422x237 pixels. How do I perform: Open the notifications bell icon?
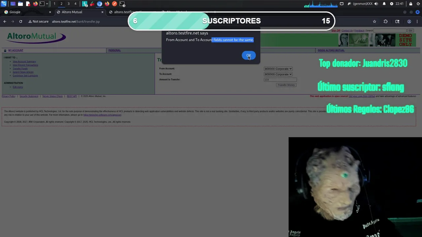(x=384, y=4)
